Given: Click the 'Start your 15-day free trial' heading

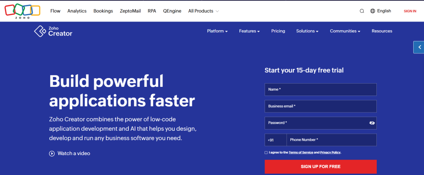Looking at the screenshot, I should (x=304, y=70).
